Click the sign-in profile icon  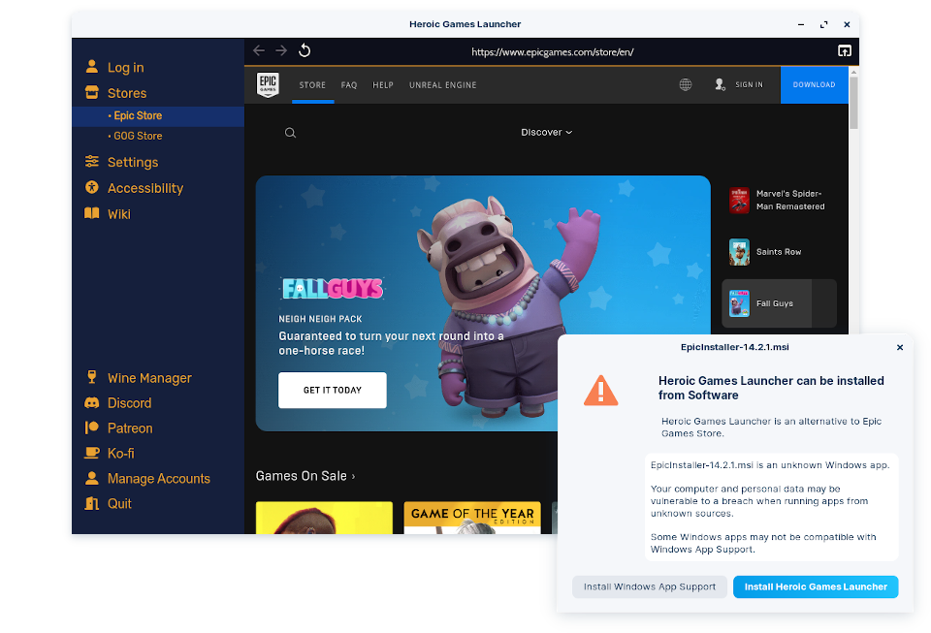[x=720, y=85]
